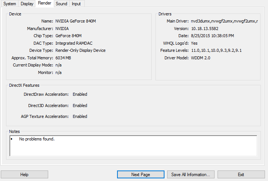Image resolution: width=268 pixels, height=181 pixels.
Task: Click DirectDraw Acceleration 'Enabled' value
Action: (80, 94)
